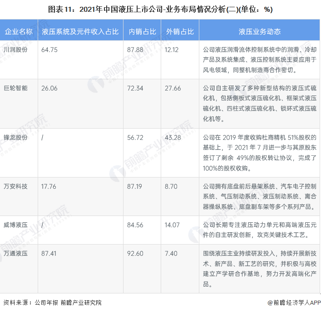The image size is (321, 312).
Task: Click 巨轮智能 description about 液压式硫化机
Action: (260, 104)
